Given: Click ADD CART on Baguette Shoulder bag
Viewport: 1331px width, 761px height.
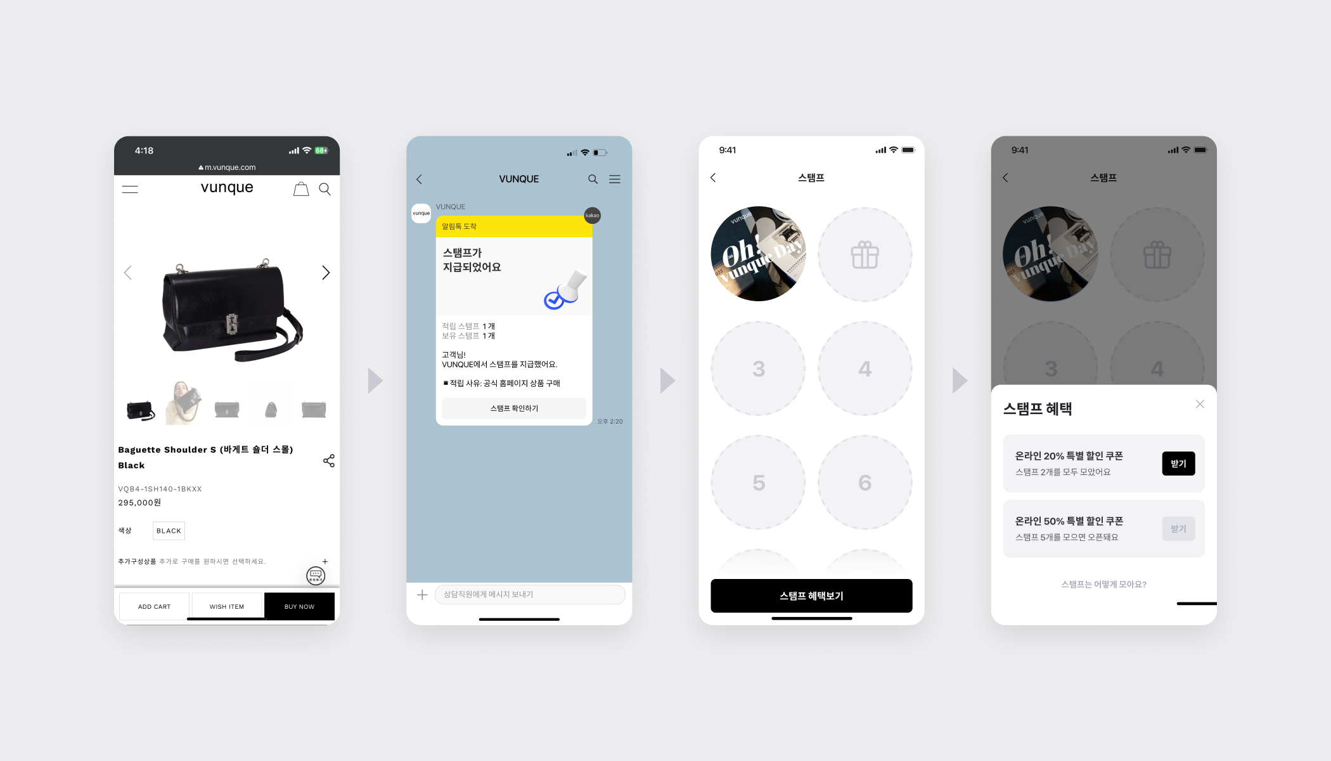Looking at the screenshot, I should (x=153, y=606).
